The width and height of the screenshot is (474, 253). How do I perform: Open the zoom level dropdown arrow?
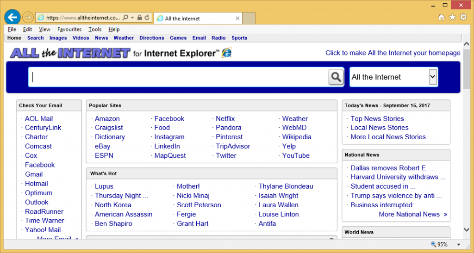pyautogui.click(x=459, y=244)
